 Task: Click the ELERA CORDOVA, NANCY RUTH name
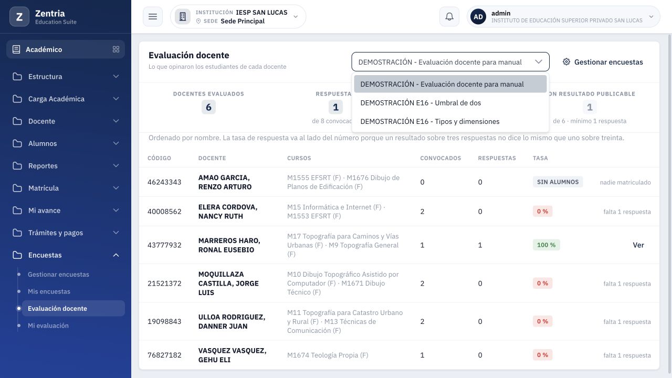(228, 212)
